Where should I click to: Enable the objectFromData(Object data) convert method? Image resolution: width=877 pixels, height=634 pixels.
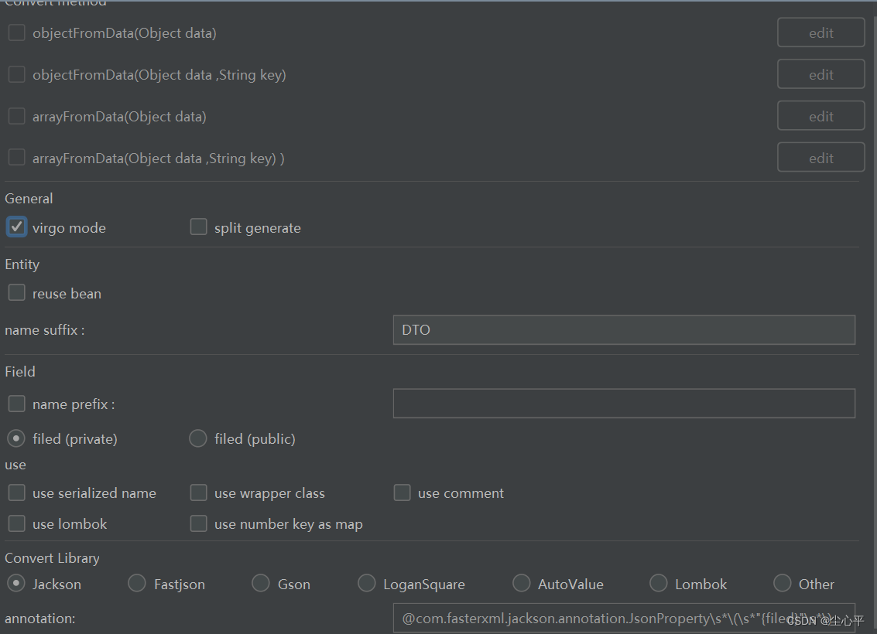16,32
